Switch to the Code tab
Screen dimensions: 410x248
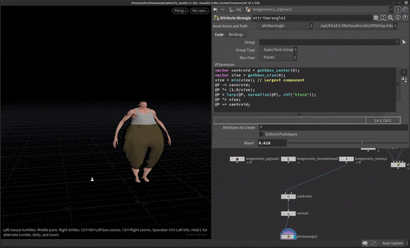(x=219, y=34)
